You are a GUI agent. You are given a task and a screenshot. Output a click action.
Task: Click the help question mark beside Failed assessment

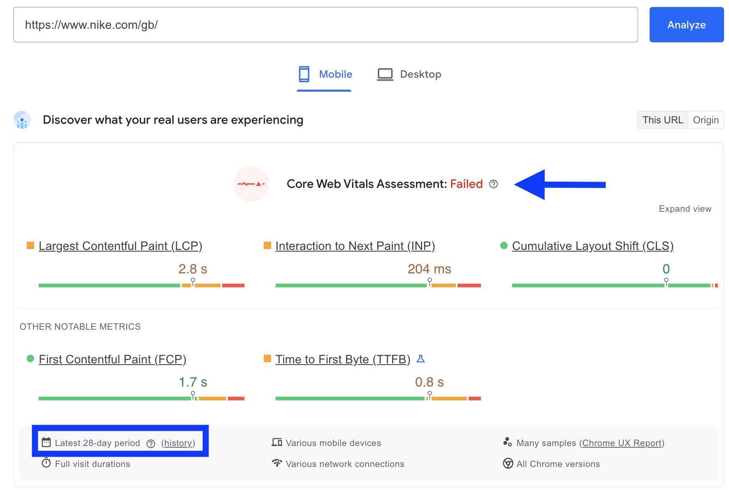click(x=494, y=185)
